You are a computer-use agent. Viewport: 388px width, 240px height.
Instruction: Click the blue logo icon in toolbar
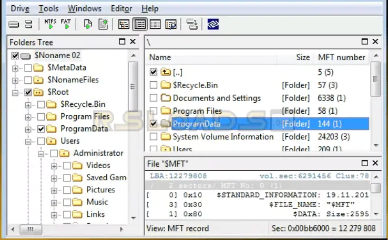pos(213,24)
